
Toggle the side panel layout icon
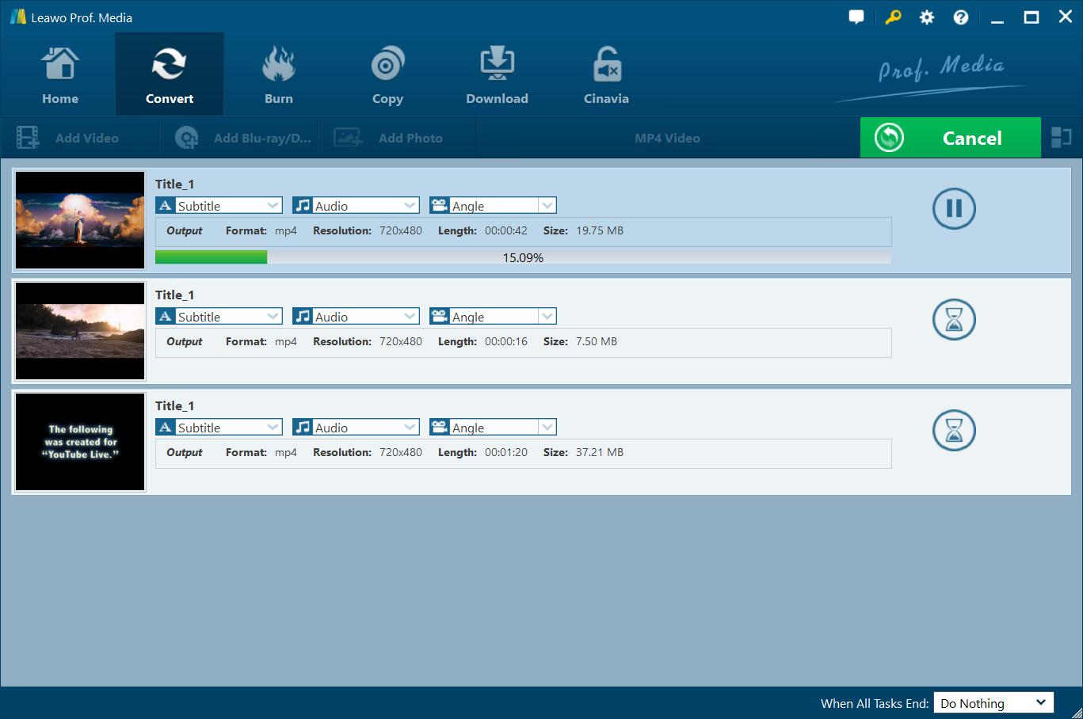point(1061,138)
